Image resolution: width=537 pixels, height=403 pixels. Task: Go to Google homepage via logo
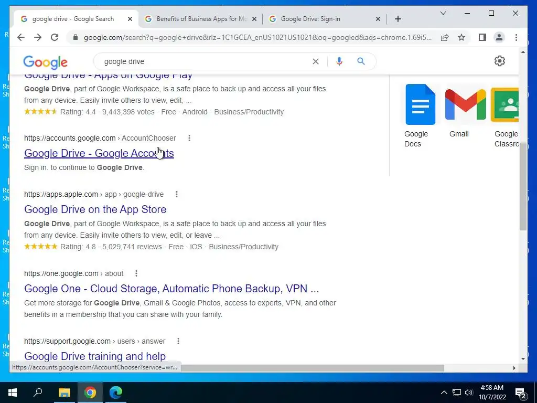click(x=45, y=62)
